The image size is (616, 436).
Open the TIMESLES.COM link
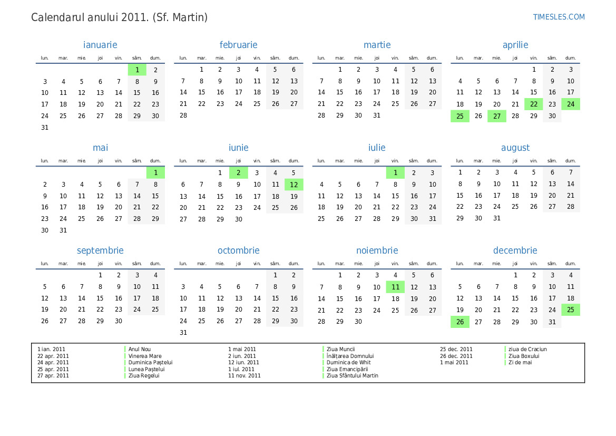[559, 17]
